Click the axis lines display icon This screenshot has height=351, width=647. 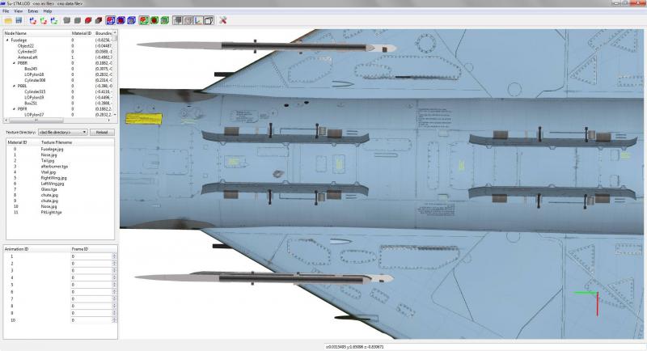tap(198, 20)
